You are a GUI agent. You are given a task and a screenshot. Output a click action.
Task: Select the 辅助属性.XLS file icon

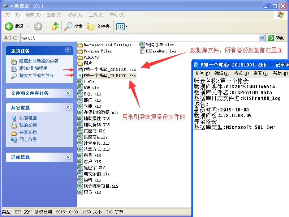point(80,119)
